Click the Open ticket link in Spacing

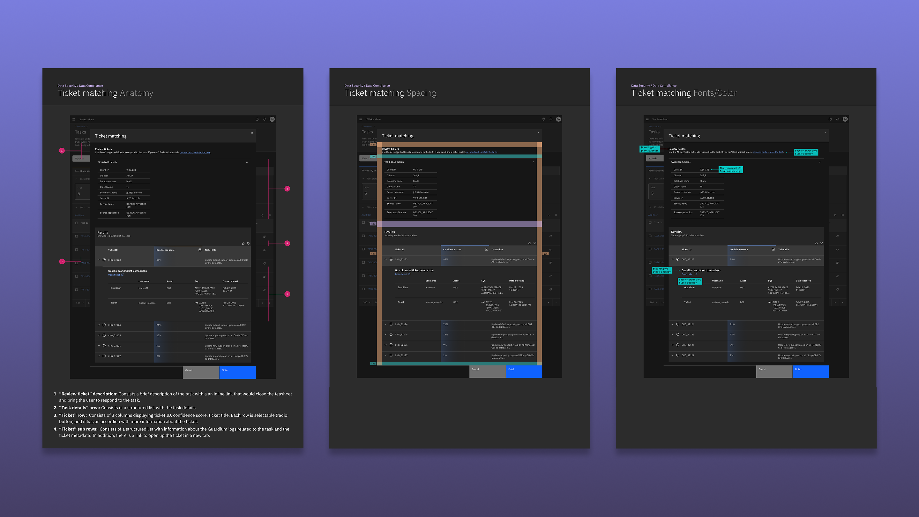pyautogui.click(x=402, y=274)
